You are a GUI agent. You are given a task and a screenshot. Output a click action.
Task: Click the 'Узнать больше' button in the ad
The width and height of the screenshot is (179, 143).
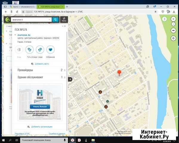coord(40,107)
